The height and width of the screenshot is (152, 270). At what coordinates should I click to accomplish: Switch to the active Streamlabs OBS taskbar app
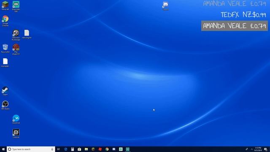click(x=127, y=149)
